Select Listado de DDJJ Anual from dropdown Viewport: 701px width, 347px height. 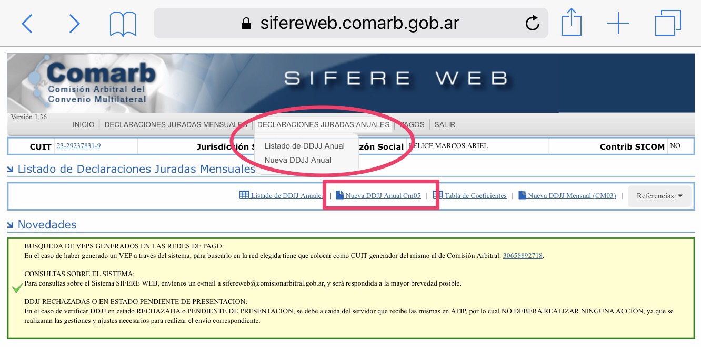304,146
